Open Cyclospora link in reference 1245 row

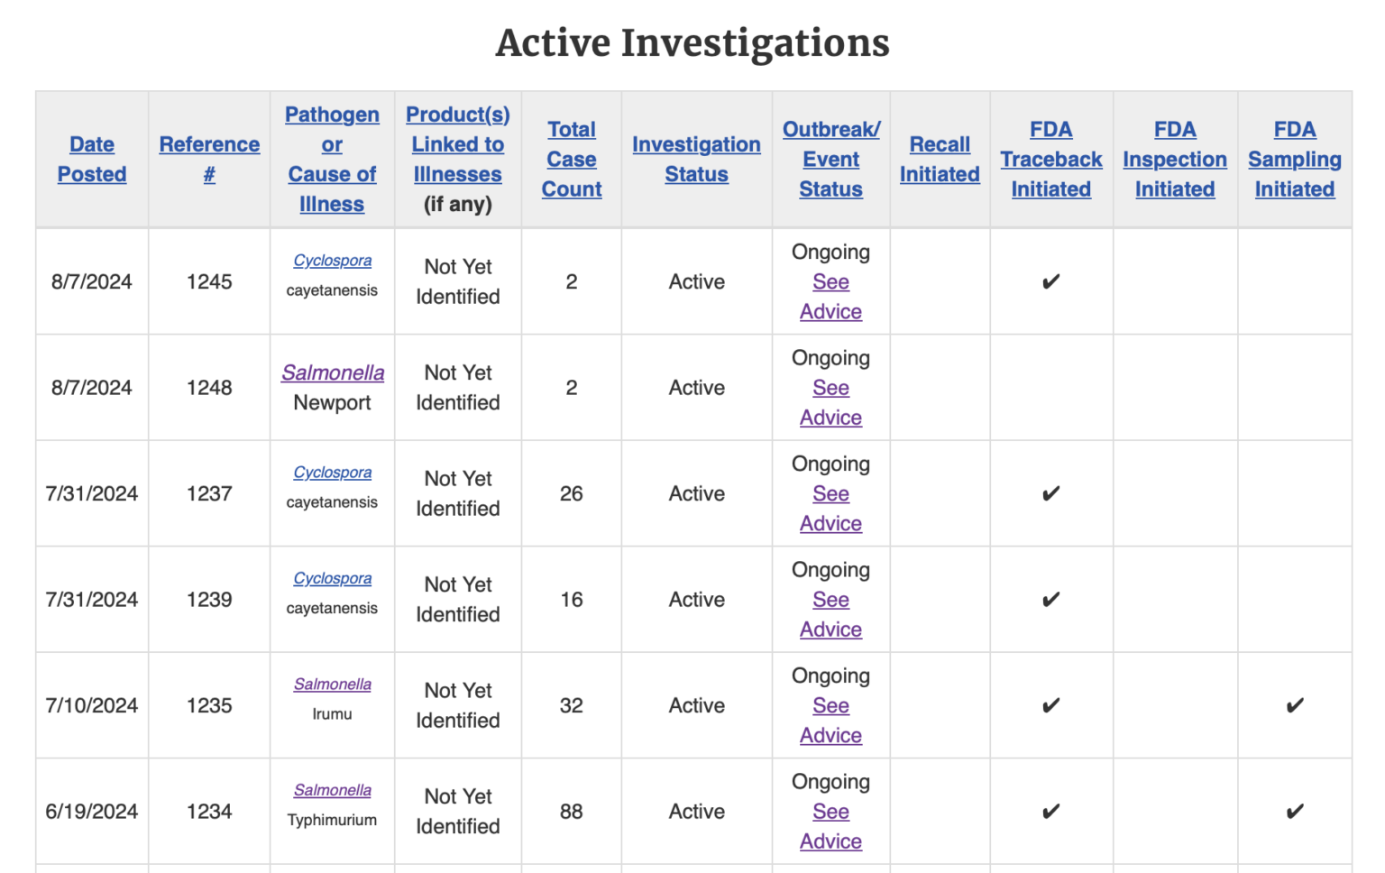click(332, 261)
